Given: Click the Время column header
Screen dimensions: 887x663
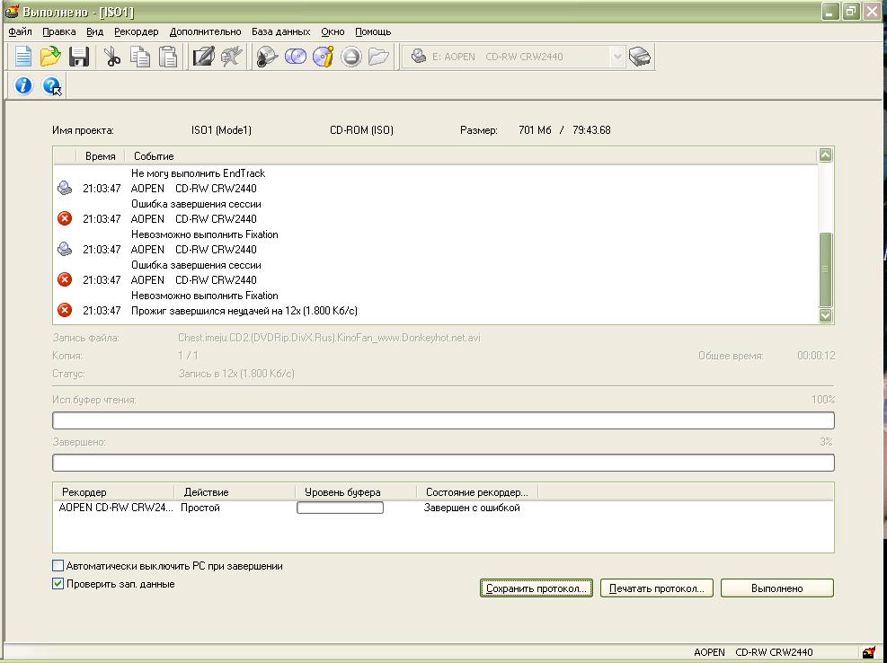Looking at the screenshot, I should click(100, 156).
